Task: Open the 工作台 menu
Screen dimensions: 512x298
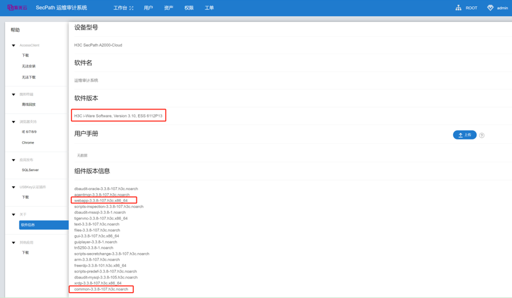Action: pyautogui.click(x=120, y=8)
